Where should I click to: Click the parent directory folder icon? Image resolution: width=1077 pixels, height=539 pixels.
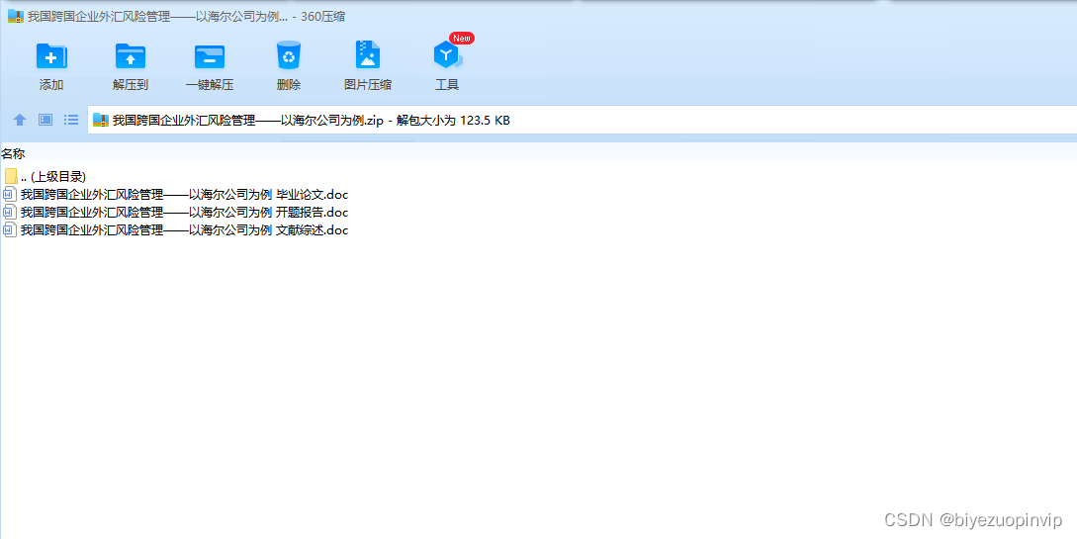click(x=10, y=176)
